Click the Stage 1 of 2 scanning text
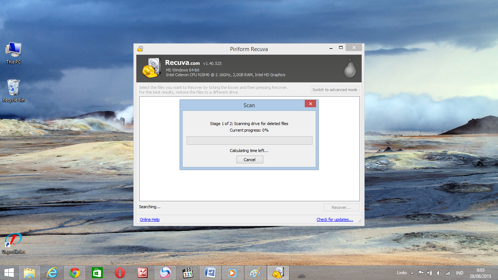498x280 pixels. [x=249, y=124]
